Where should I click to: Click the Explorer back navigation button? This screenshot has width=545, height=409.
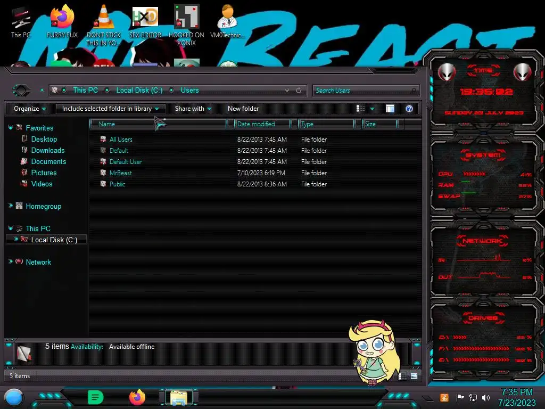point(21,91)
